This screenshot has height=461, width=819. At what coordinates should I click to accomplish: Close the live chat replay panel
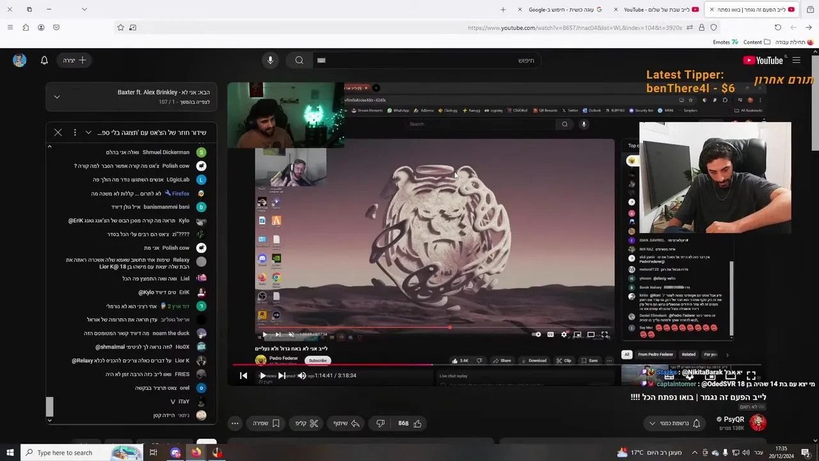(58, 133)
